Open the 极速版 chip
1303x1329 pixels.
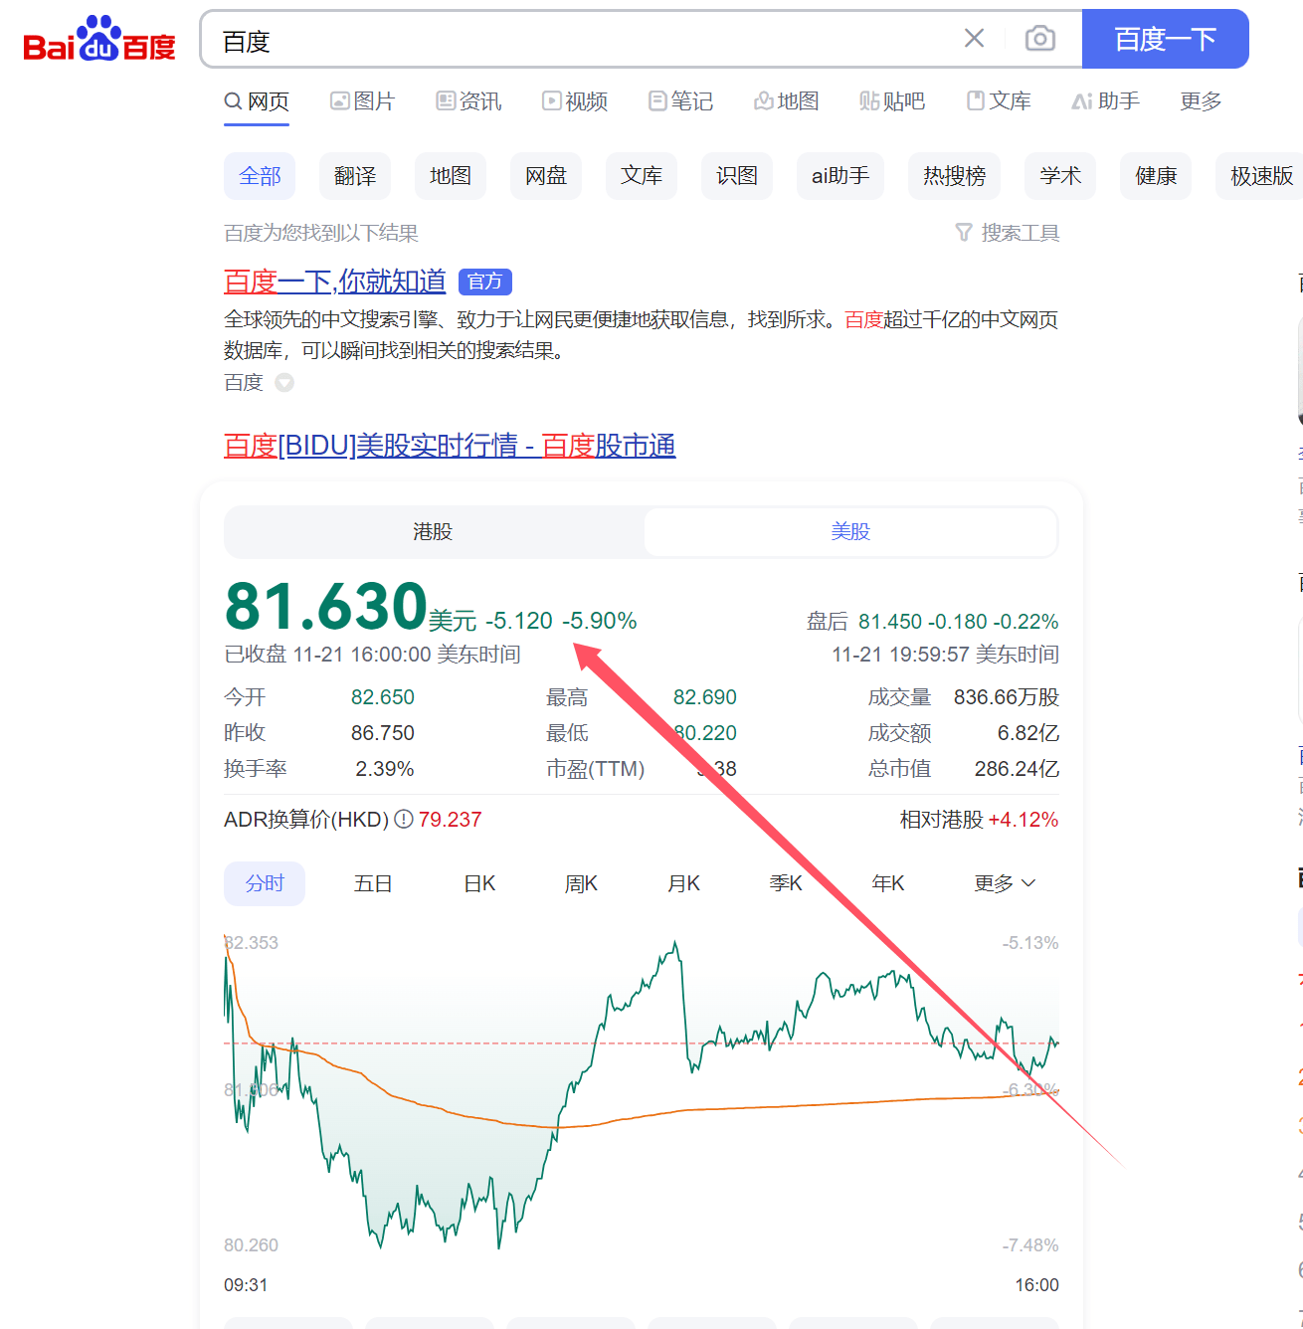1260,176
